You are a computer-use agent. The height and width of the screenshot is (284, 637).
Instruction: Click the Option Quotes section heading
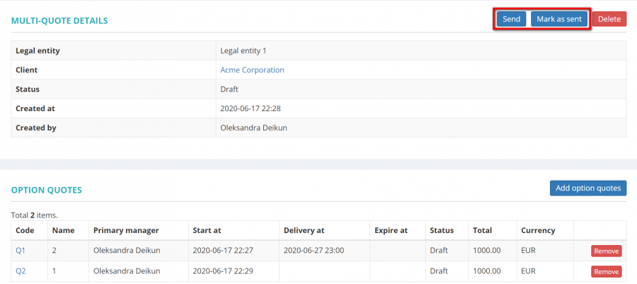pyautogui.click(x=47, y=190)
